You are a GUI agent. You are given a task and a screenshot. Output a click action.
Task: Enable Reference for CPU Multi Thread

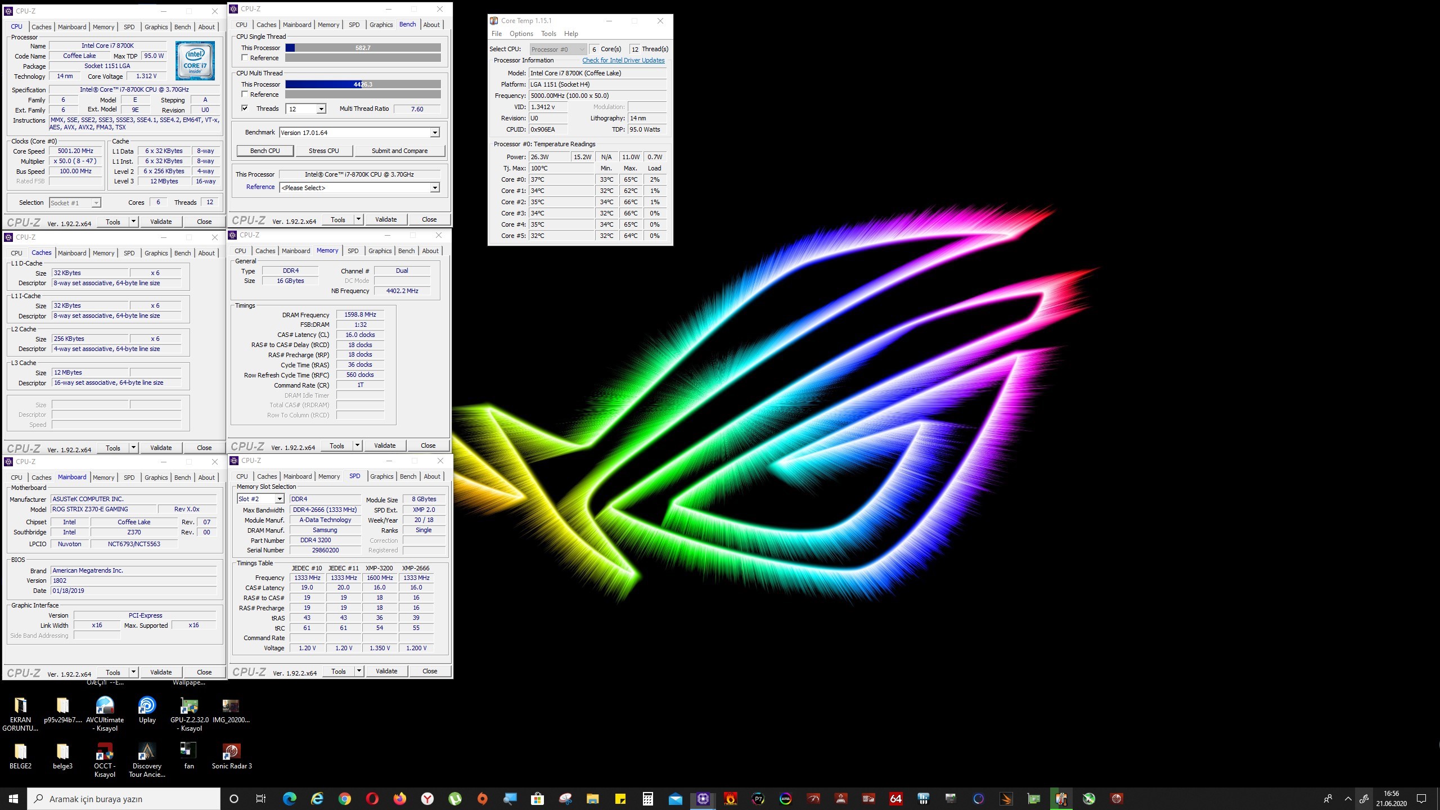[245, 94]
